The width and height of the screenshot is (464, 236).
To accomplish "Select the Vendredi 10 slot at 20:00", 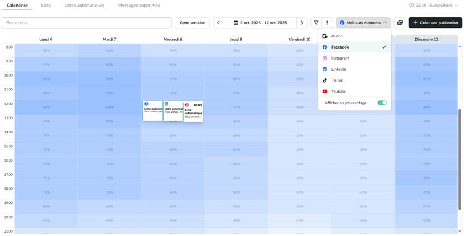I will click(x=299, y=221).
